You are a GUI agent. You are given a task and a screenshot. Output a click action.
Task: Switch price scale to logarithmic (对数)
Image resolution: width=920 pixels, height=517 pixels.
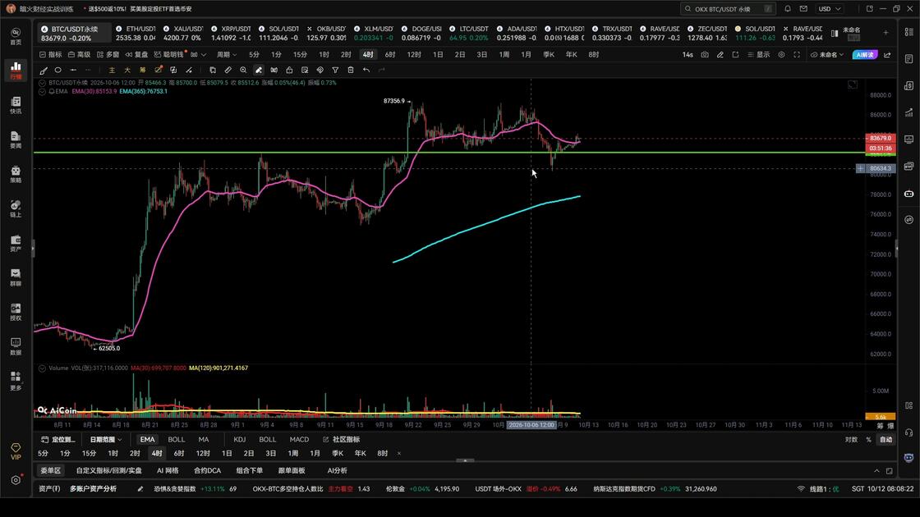pyautogui.click(x=851, y=440)
